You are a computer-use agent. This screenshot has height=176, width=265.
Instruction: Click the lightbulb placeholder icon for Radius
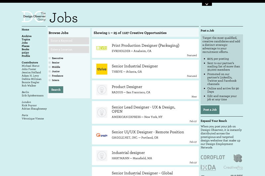[102, 90]
